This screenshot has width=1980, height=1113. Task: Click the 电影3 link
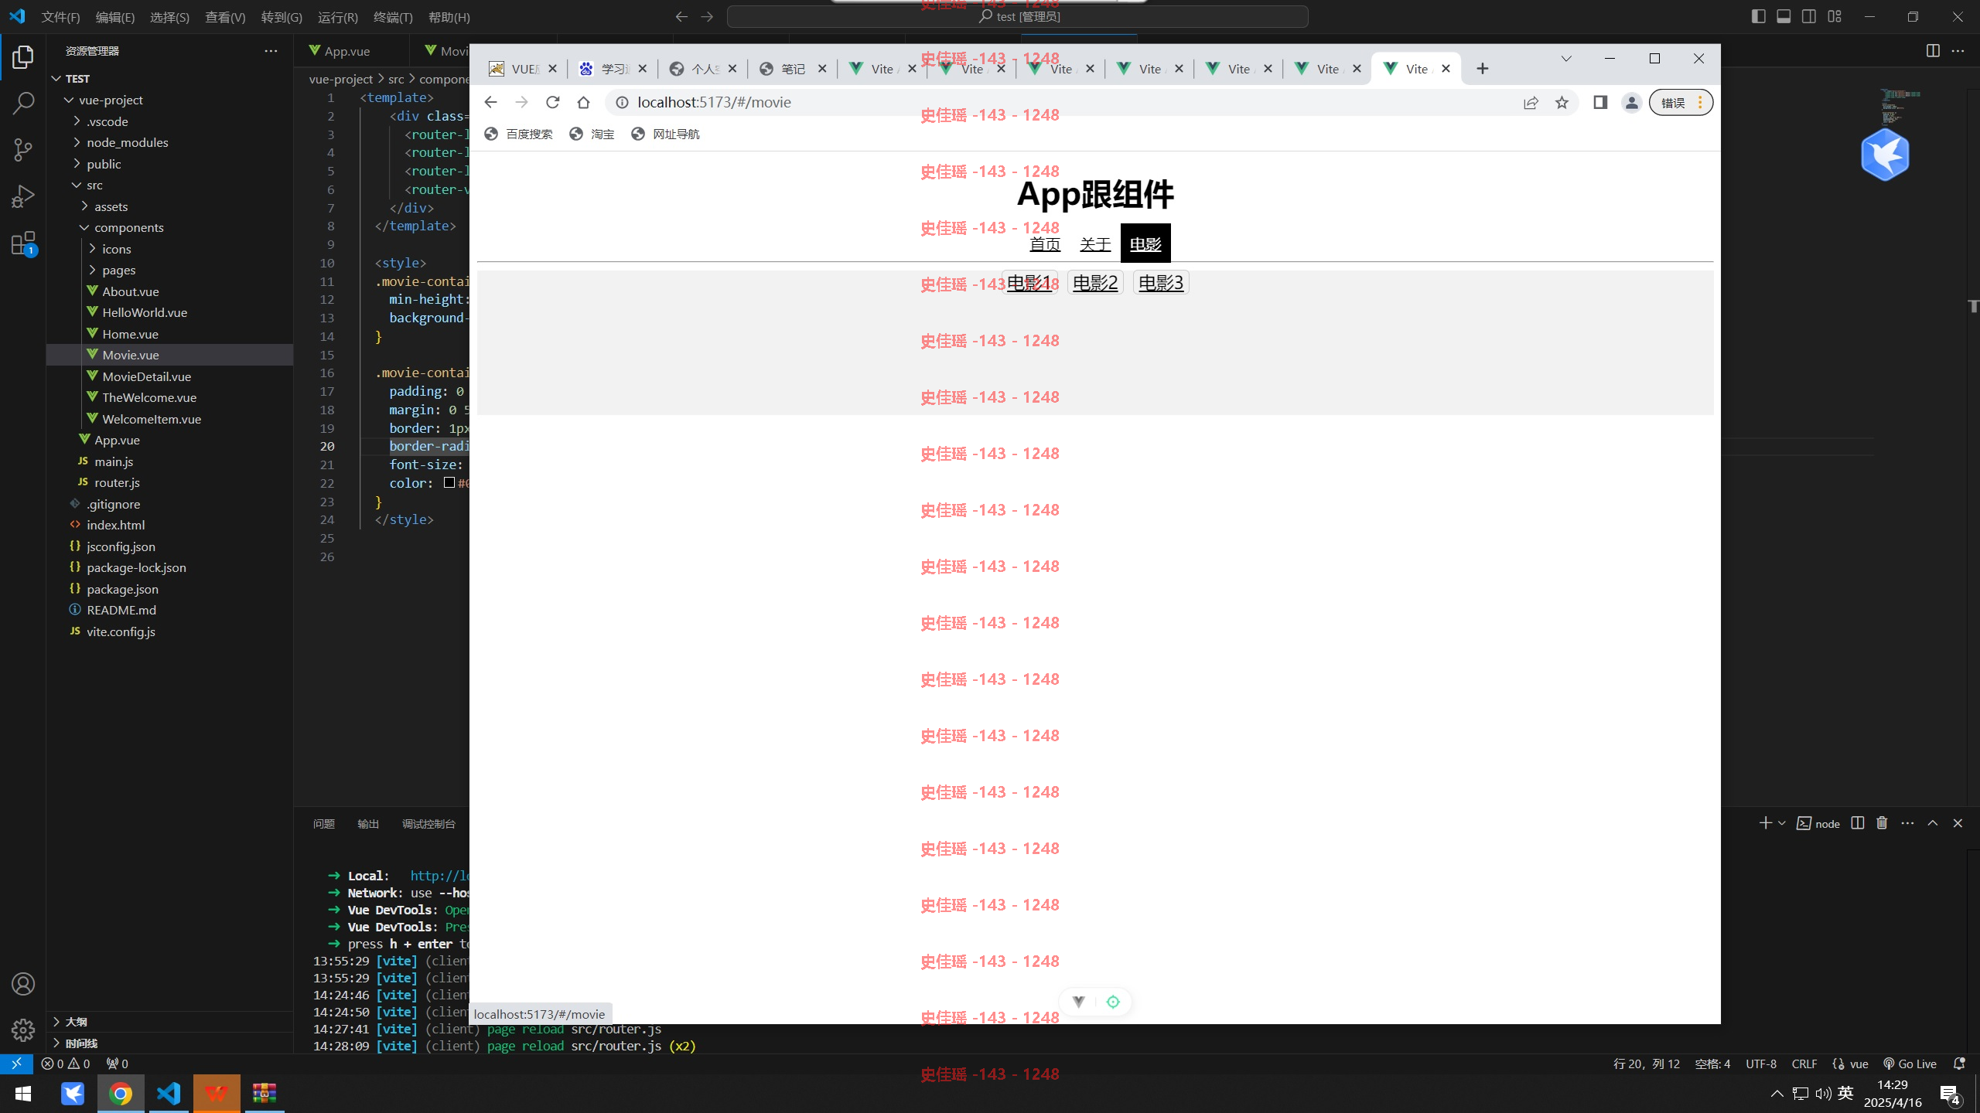click(1161, 283)
